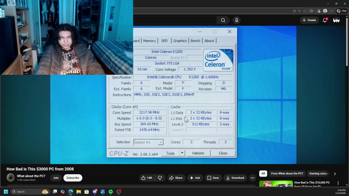The image size is (349, 196).
Task: Open the YouTube account avatar menu
Action: (336, 20)
